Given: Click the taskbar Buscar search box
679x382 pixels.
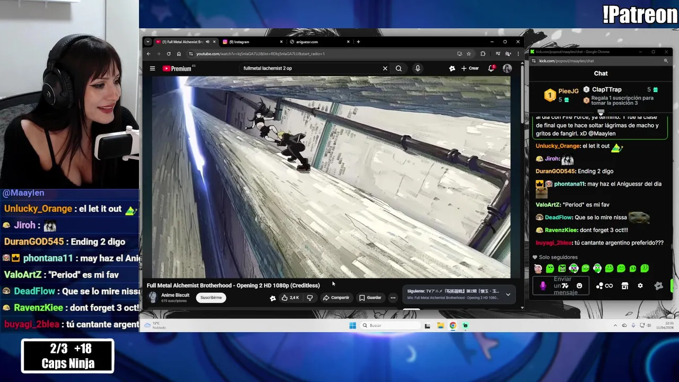Looking at the screenshot, I should (x=390, y=325).
